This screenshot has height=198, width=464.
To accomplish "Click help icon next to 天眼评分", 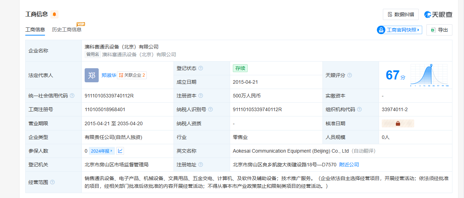I will tap(349, 75).
